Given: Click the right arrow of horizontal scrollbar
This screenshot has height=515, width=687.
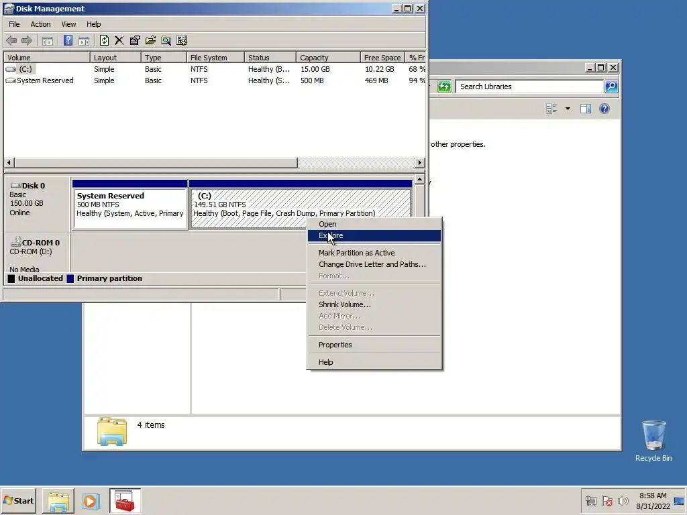Looking at the screenshot, I should [x=420, y=162].
